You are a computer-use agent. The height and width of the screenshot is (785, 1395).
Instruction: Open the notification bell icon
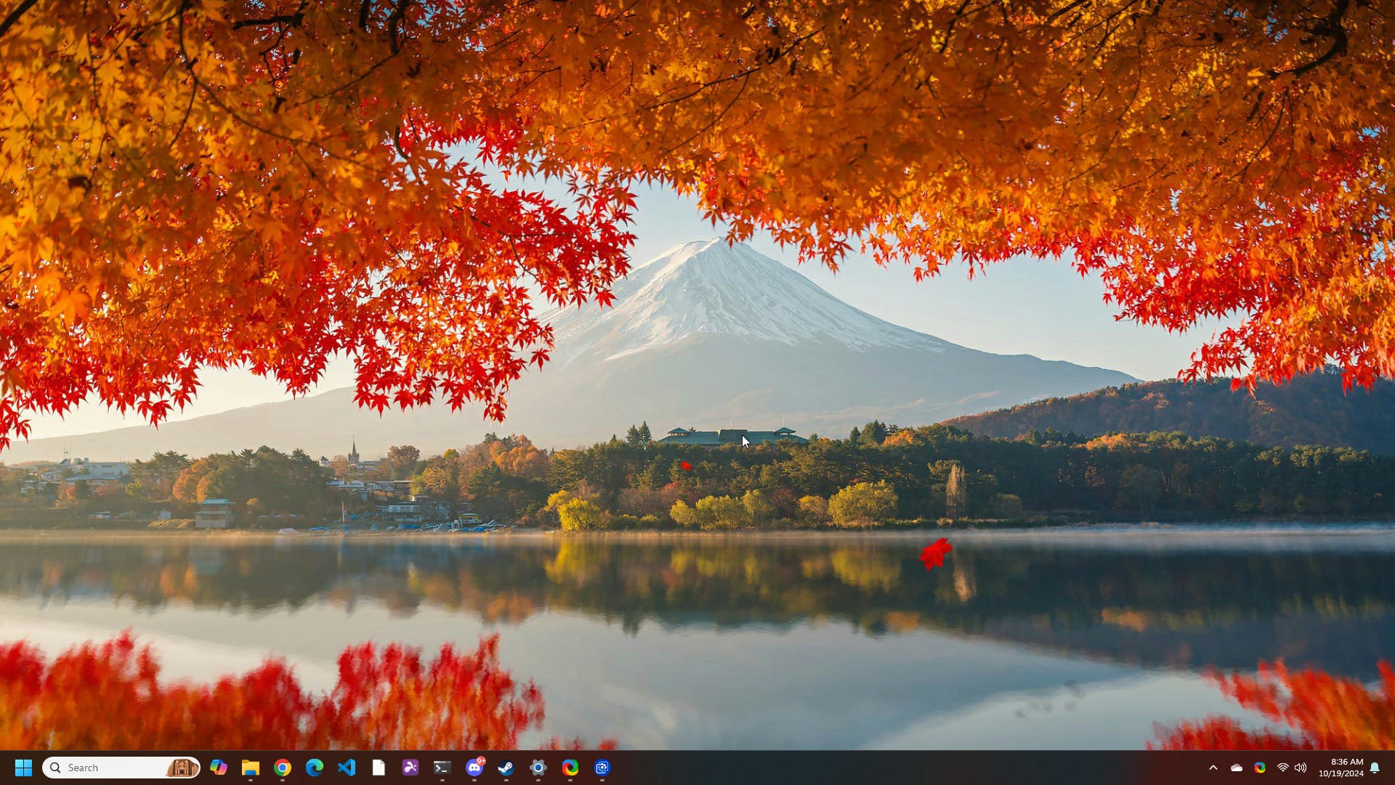tap(1375, 768)
